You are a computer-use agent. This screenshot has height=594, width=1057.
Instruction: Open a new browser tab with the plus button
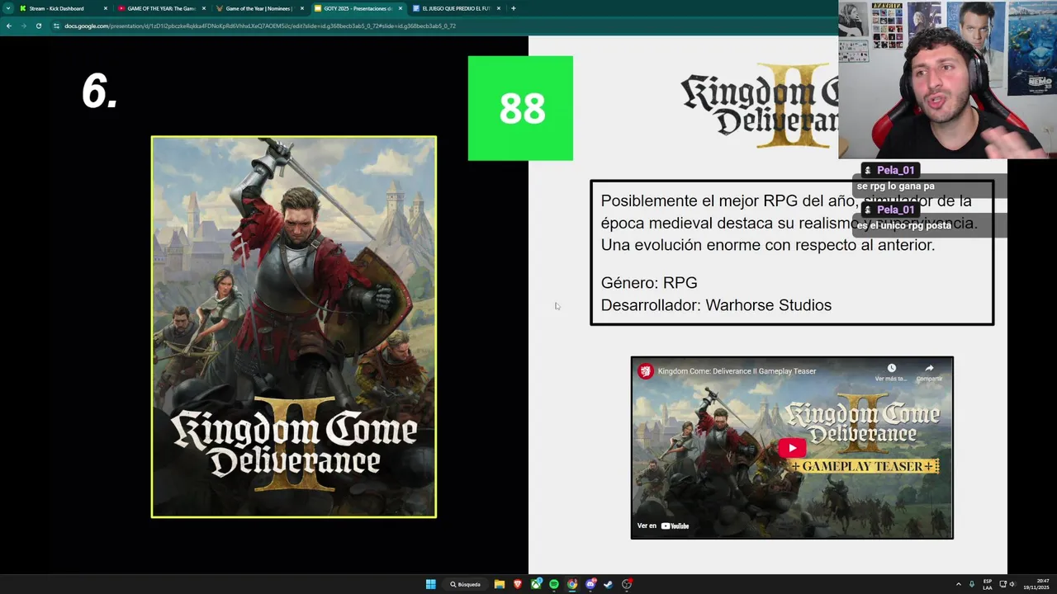[514, 8]
